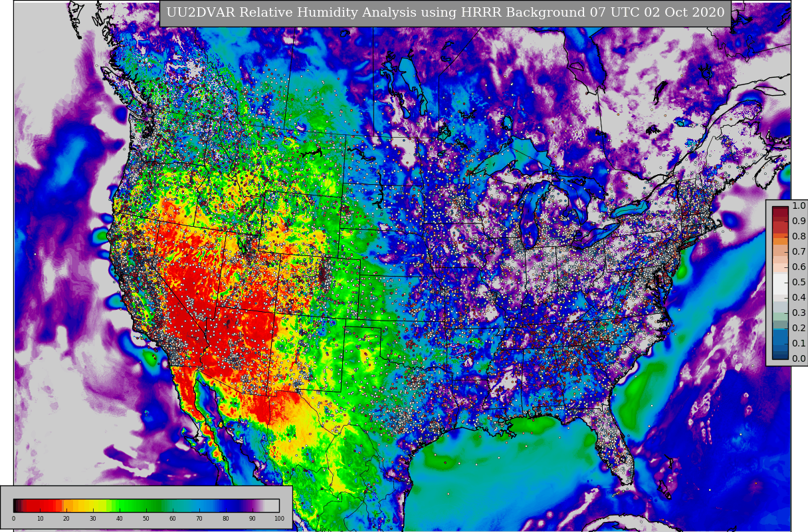
Task: Click the "100" tick label on humidity colorbar
Action: [279, 519]
